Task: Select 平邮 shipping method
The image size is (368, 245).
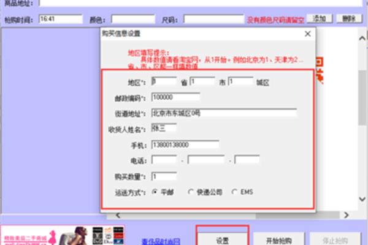Action: pos(163,192)
